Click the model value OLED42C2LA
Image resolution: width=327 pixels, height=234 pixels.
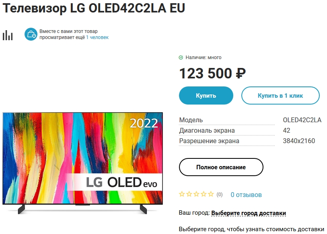tap(302, 120)
